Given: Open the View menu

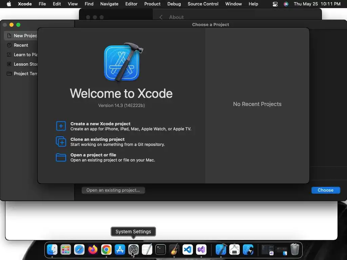Looking at the screenshot, I should 73,4.
